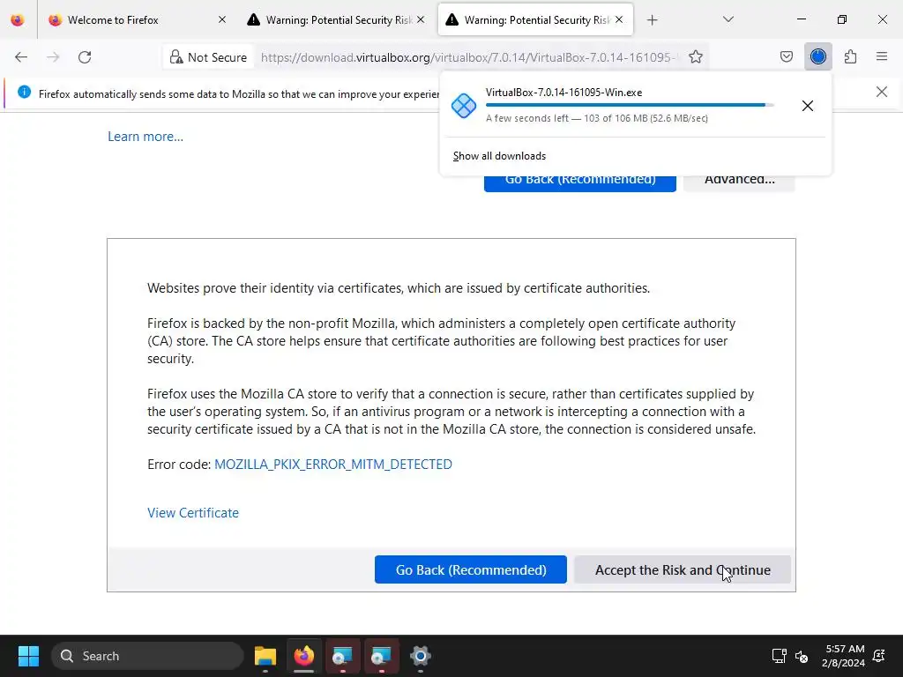Click the VirtualBox installer file icon
Image resolution: width=903 pixels, height=677 pixels.
[x=464, y=106]
